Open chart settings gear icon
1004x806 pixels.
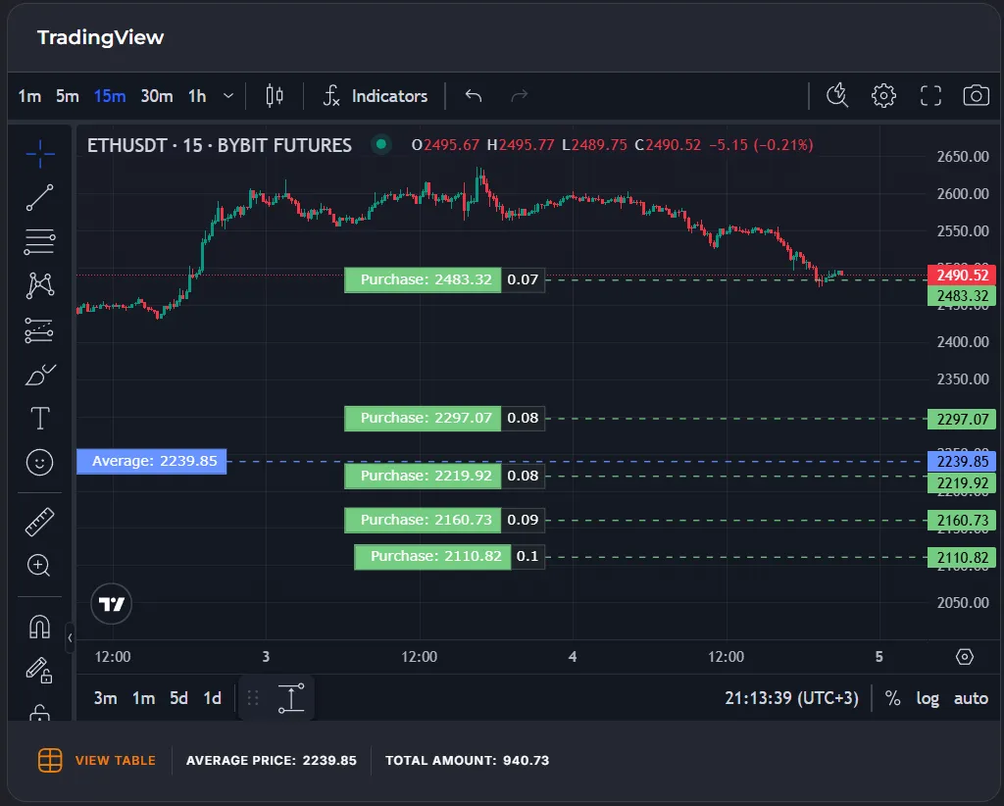(x=883, y=95)
